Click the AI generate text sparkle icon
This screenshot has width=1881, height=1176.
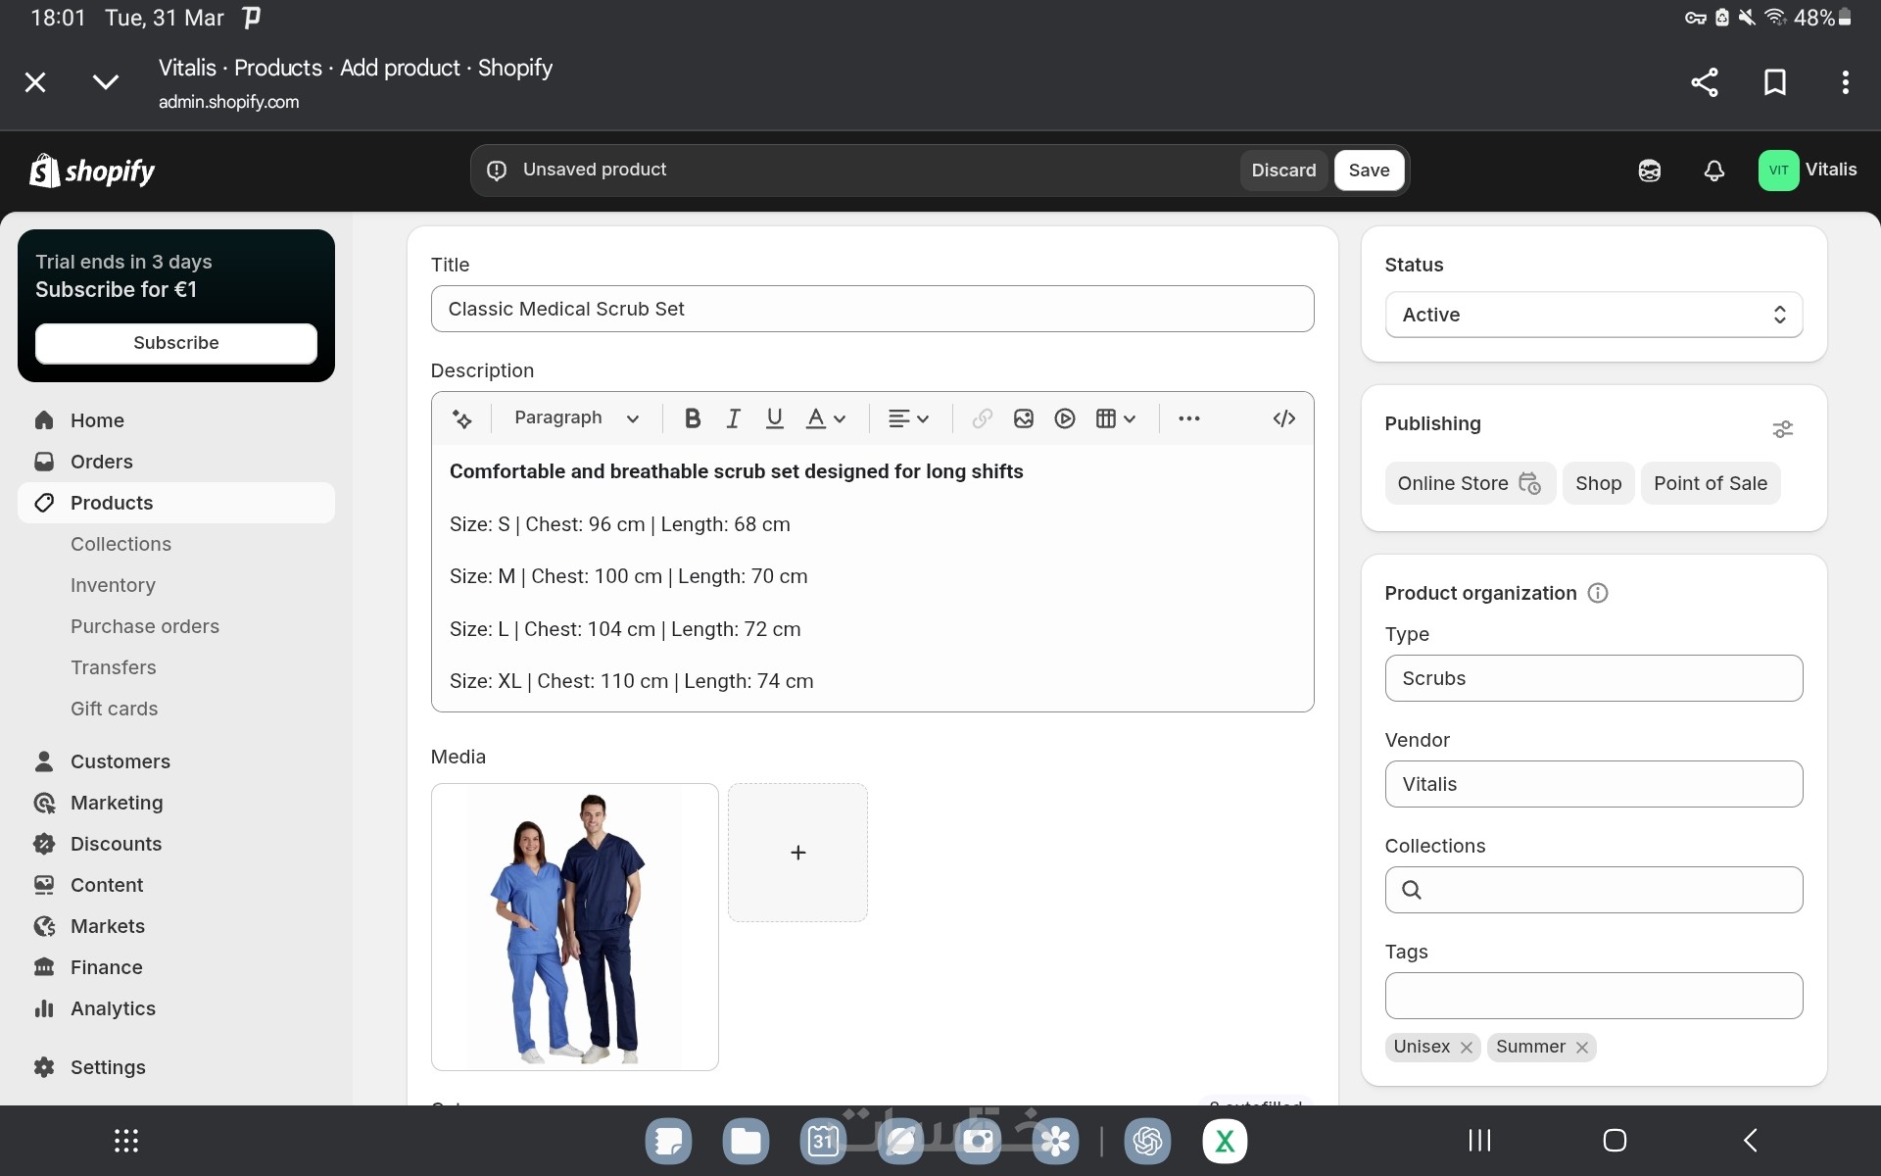click(x=461, y=419)
